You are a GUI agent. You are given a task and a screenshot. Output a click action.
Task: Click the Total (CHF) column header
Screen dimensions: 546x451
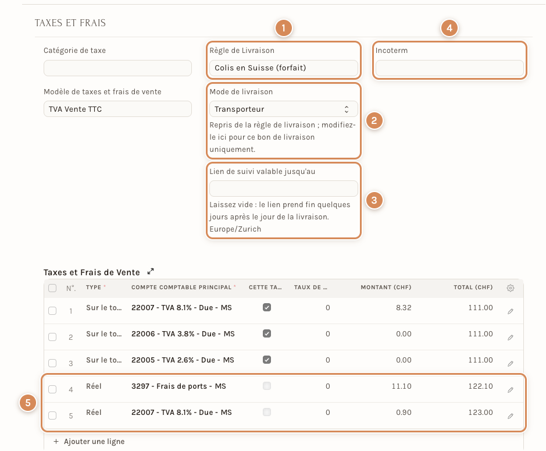point(473,287)
